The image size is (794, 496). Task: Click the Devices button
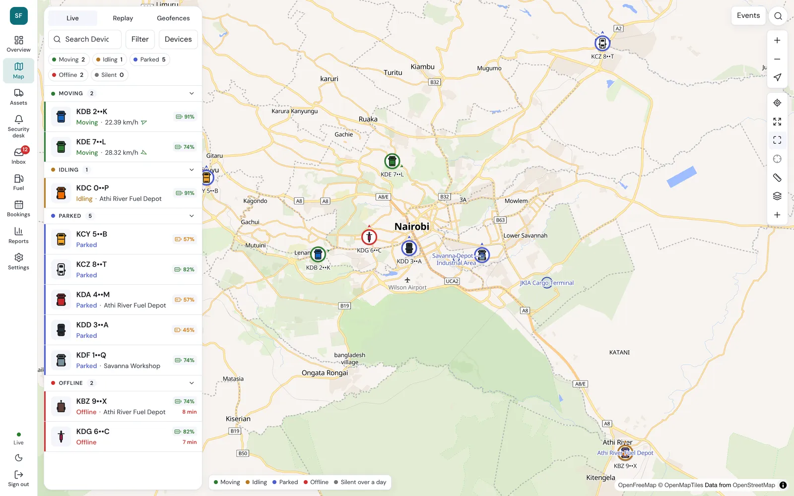coord(178,39)
